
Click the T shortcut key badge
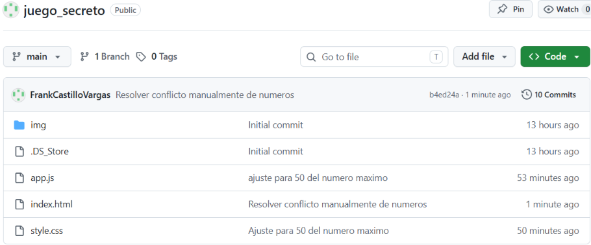click(x=436, y=57)
